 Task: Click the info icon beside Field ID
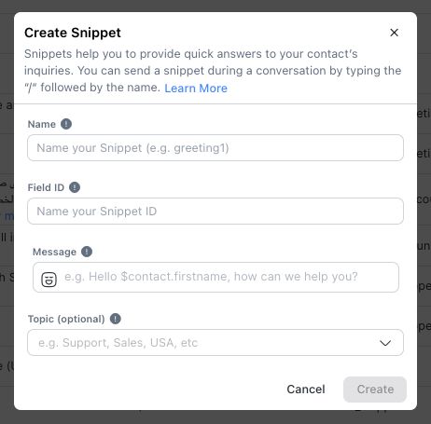click(75, 187)
